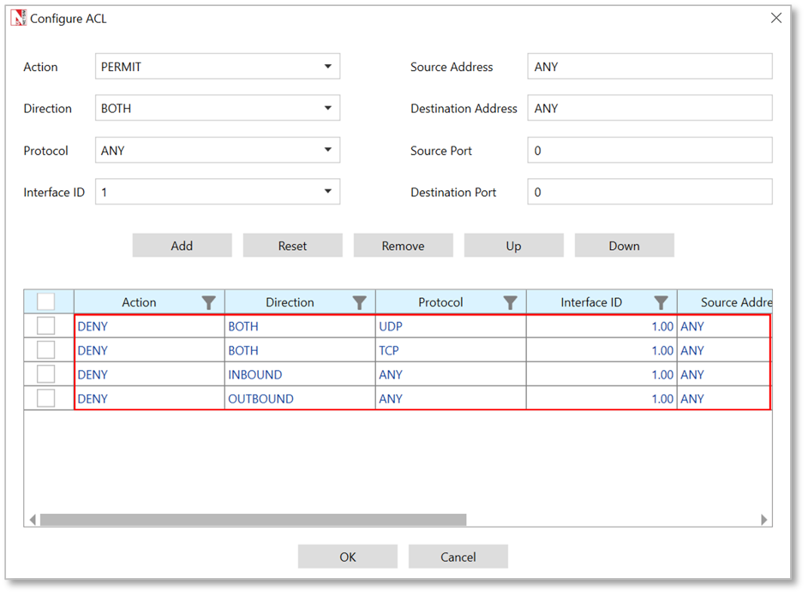Image resolution: width=806 pixels, height=594 pixels.
Task: Tick the DENY OUTBOUND rule checkbox
Action: click(46, 399)
